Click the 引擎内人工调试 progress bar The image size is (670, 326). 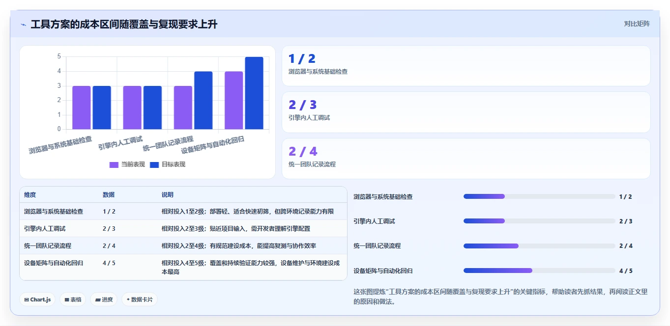coord(539,221)
